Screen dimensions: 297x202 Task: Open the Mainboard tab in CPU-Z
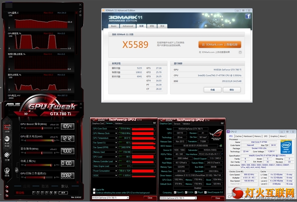tap(248, 136)
